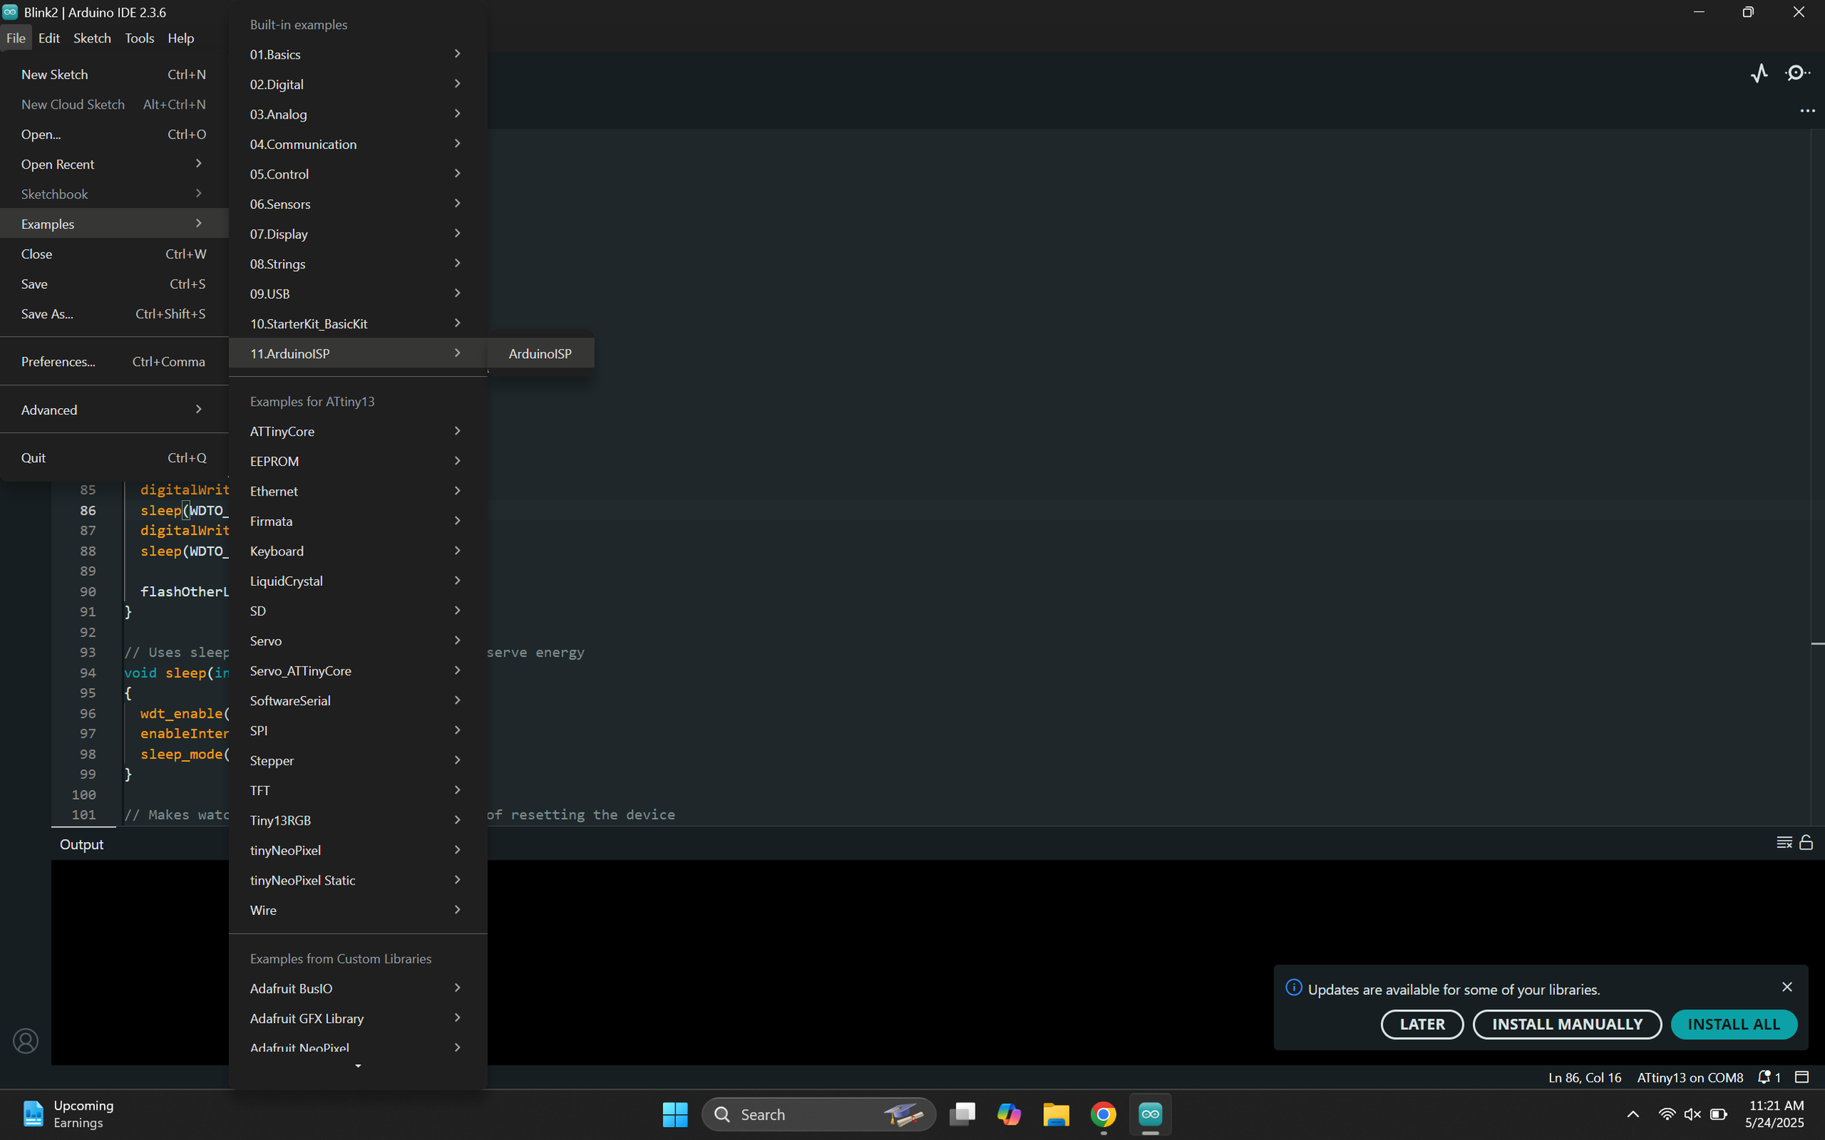The height and width of the screenshot is (1140, 1825).
Task: Click the info icon in update notification
Action: (1293, 987)
